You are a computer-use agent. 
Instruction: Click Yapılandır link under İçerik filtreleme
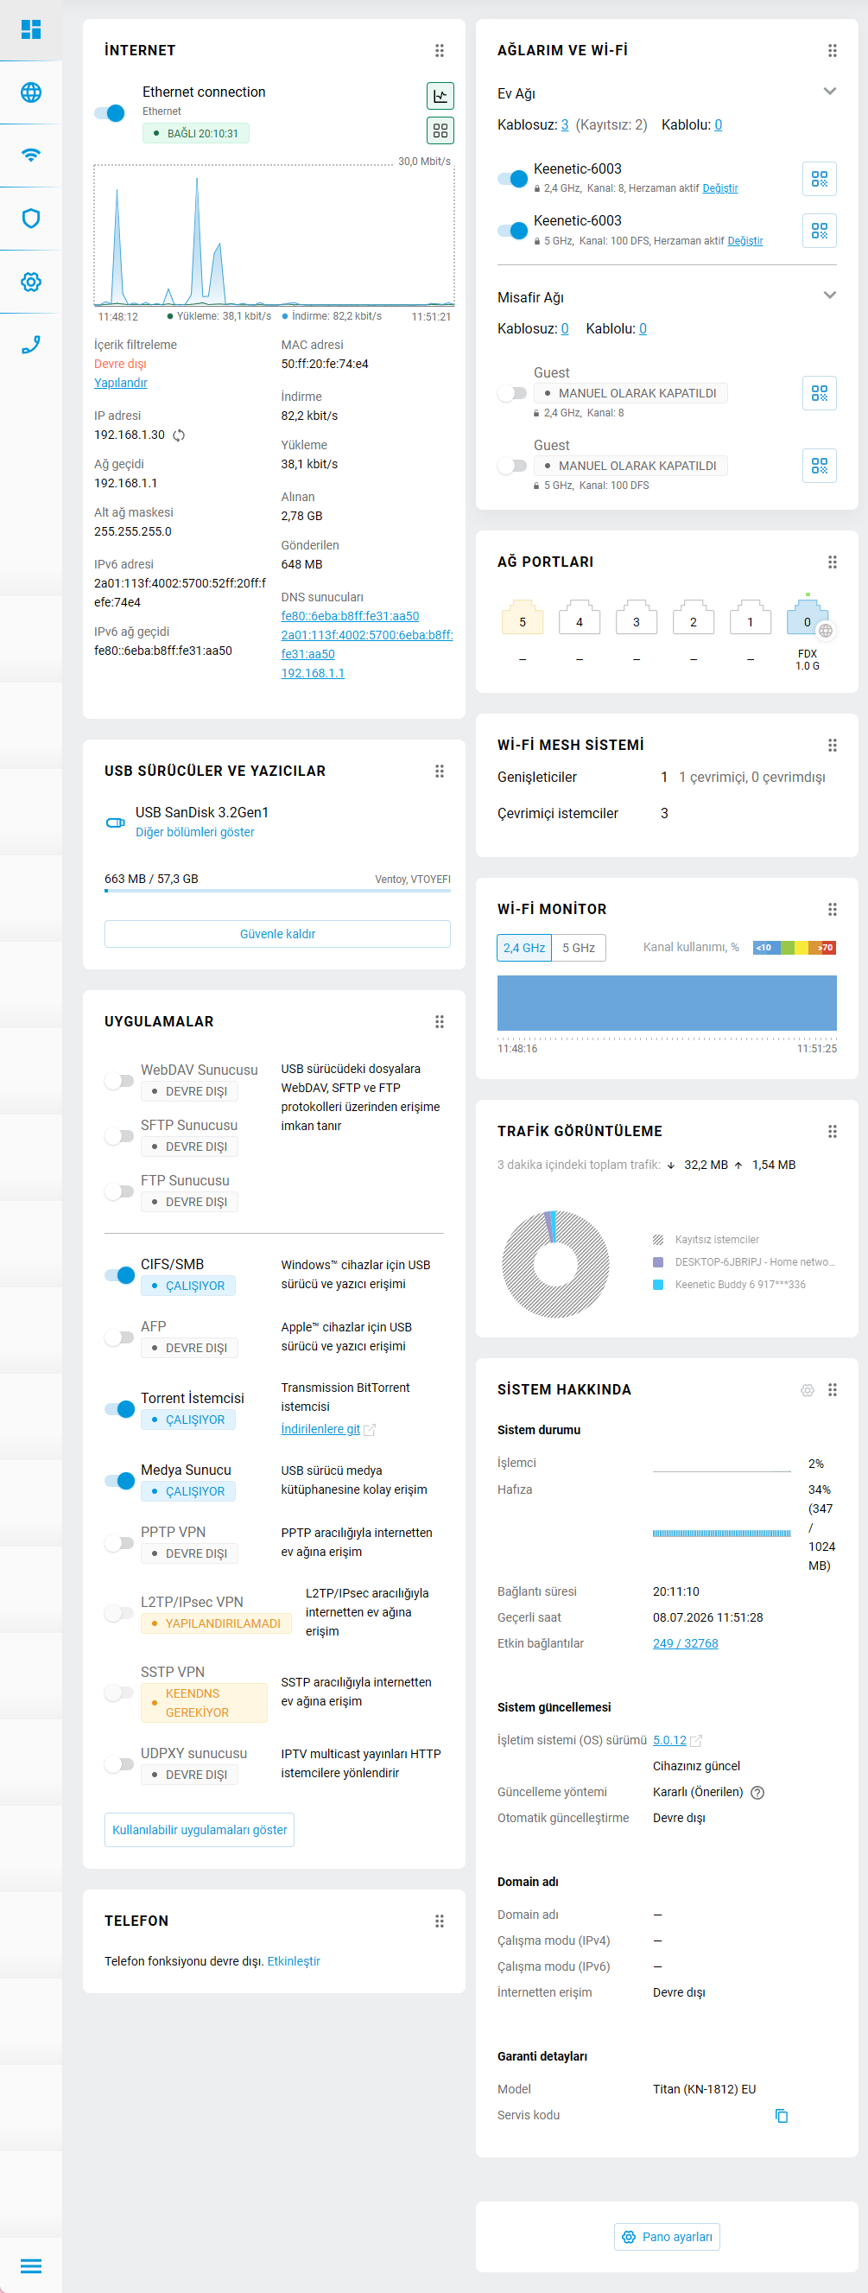121,383
